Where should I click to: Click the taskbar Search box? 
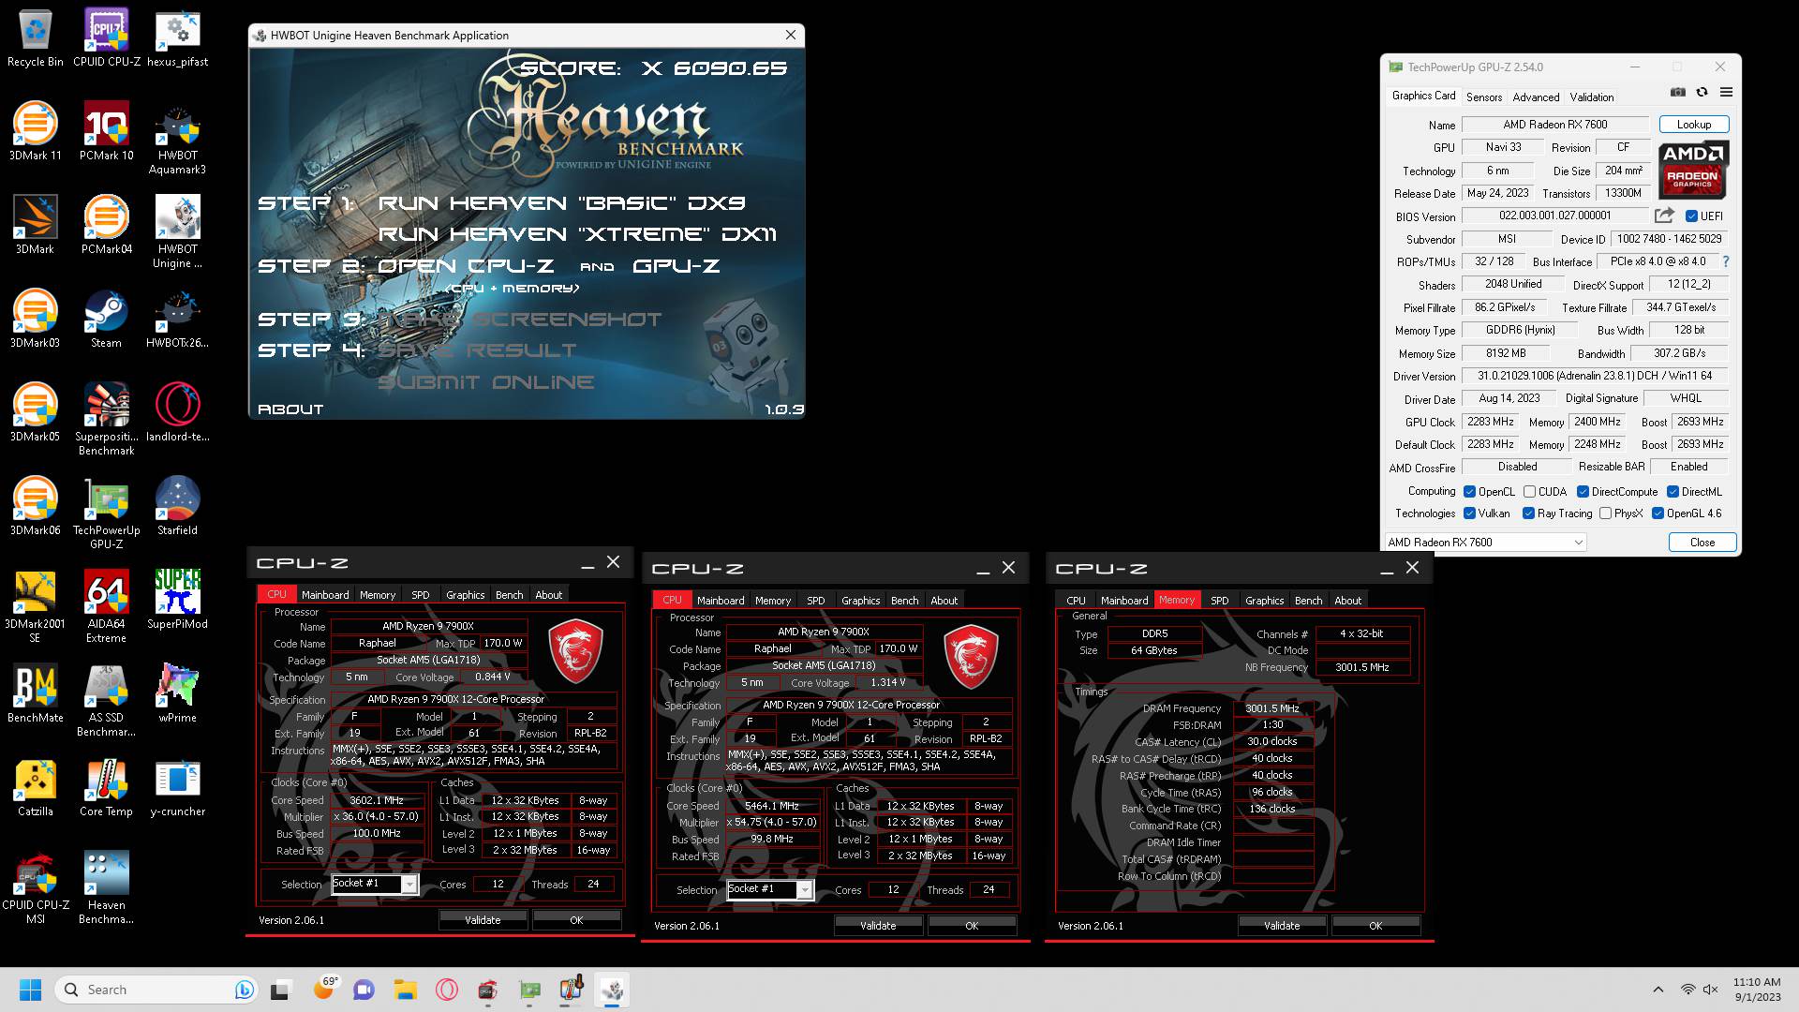tap(156, 990)
